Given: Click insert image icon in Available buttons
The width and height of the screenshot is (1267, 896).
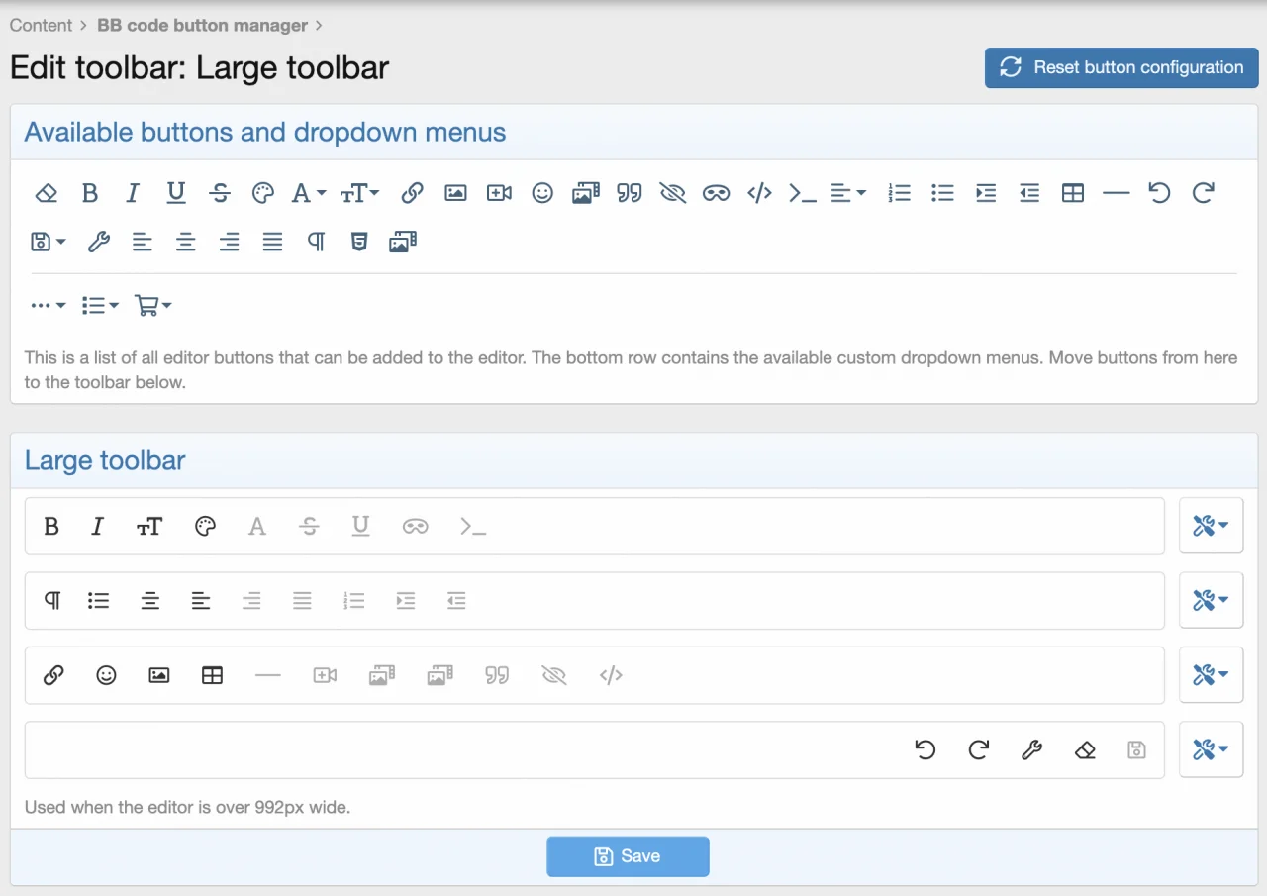Looking at the screenshot, I should pos(455,194).
